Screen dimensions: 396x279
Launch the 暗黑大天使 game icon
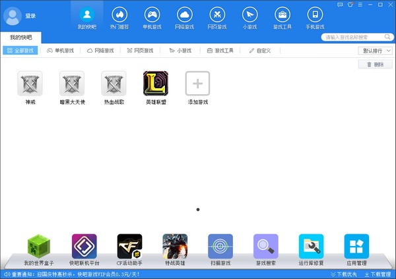(72, 84)
